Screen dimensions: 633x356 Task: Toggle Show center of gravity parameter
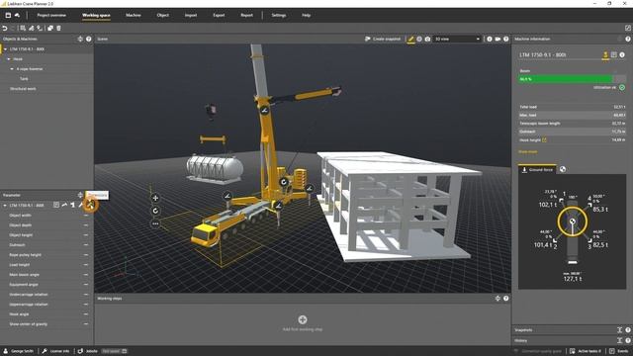pos(85,324)
